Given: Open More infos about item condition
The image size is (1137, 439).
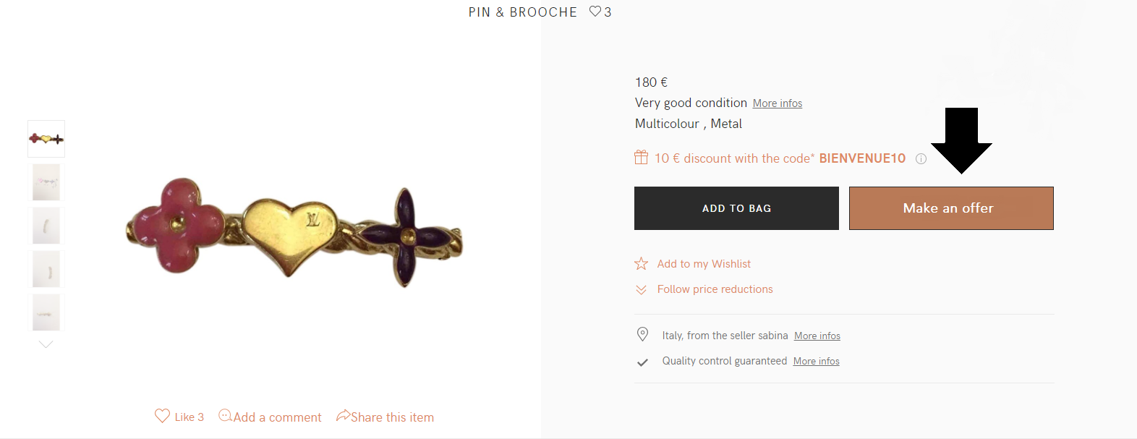Looking at the screenshot, I should pos(778,103).
